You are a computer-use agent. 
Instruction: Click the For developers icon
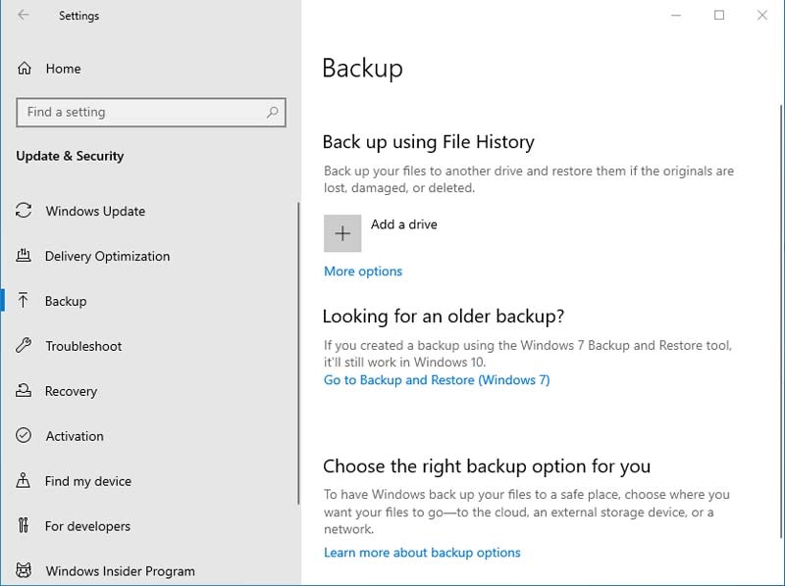click(x=25, y=526)
